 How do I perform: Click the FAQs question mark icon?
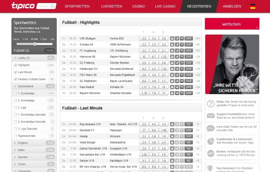pos(211,103)
